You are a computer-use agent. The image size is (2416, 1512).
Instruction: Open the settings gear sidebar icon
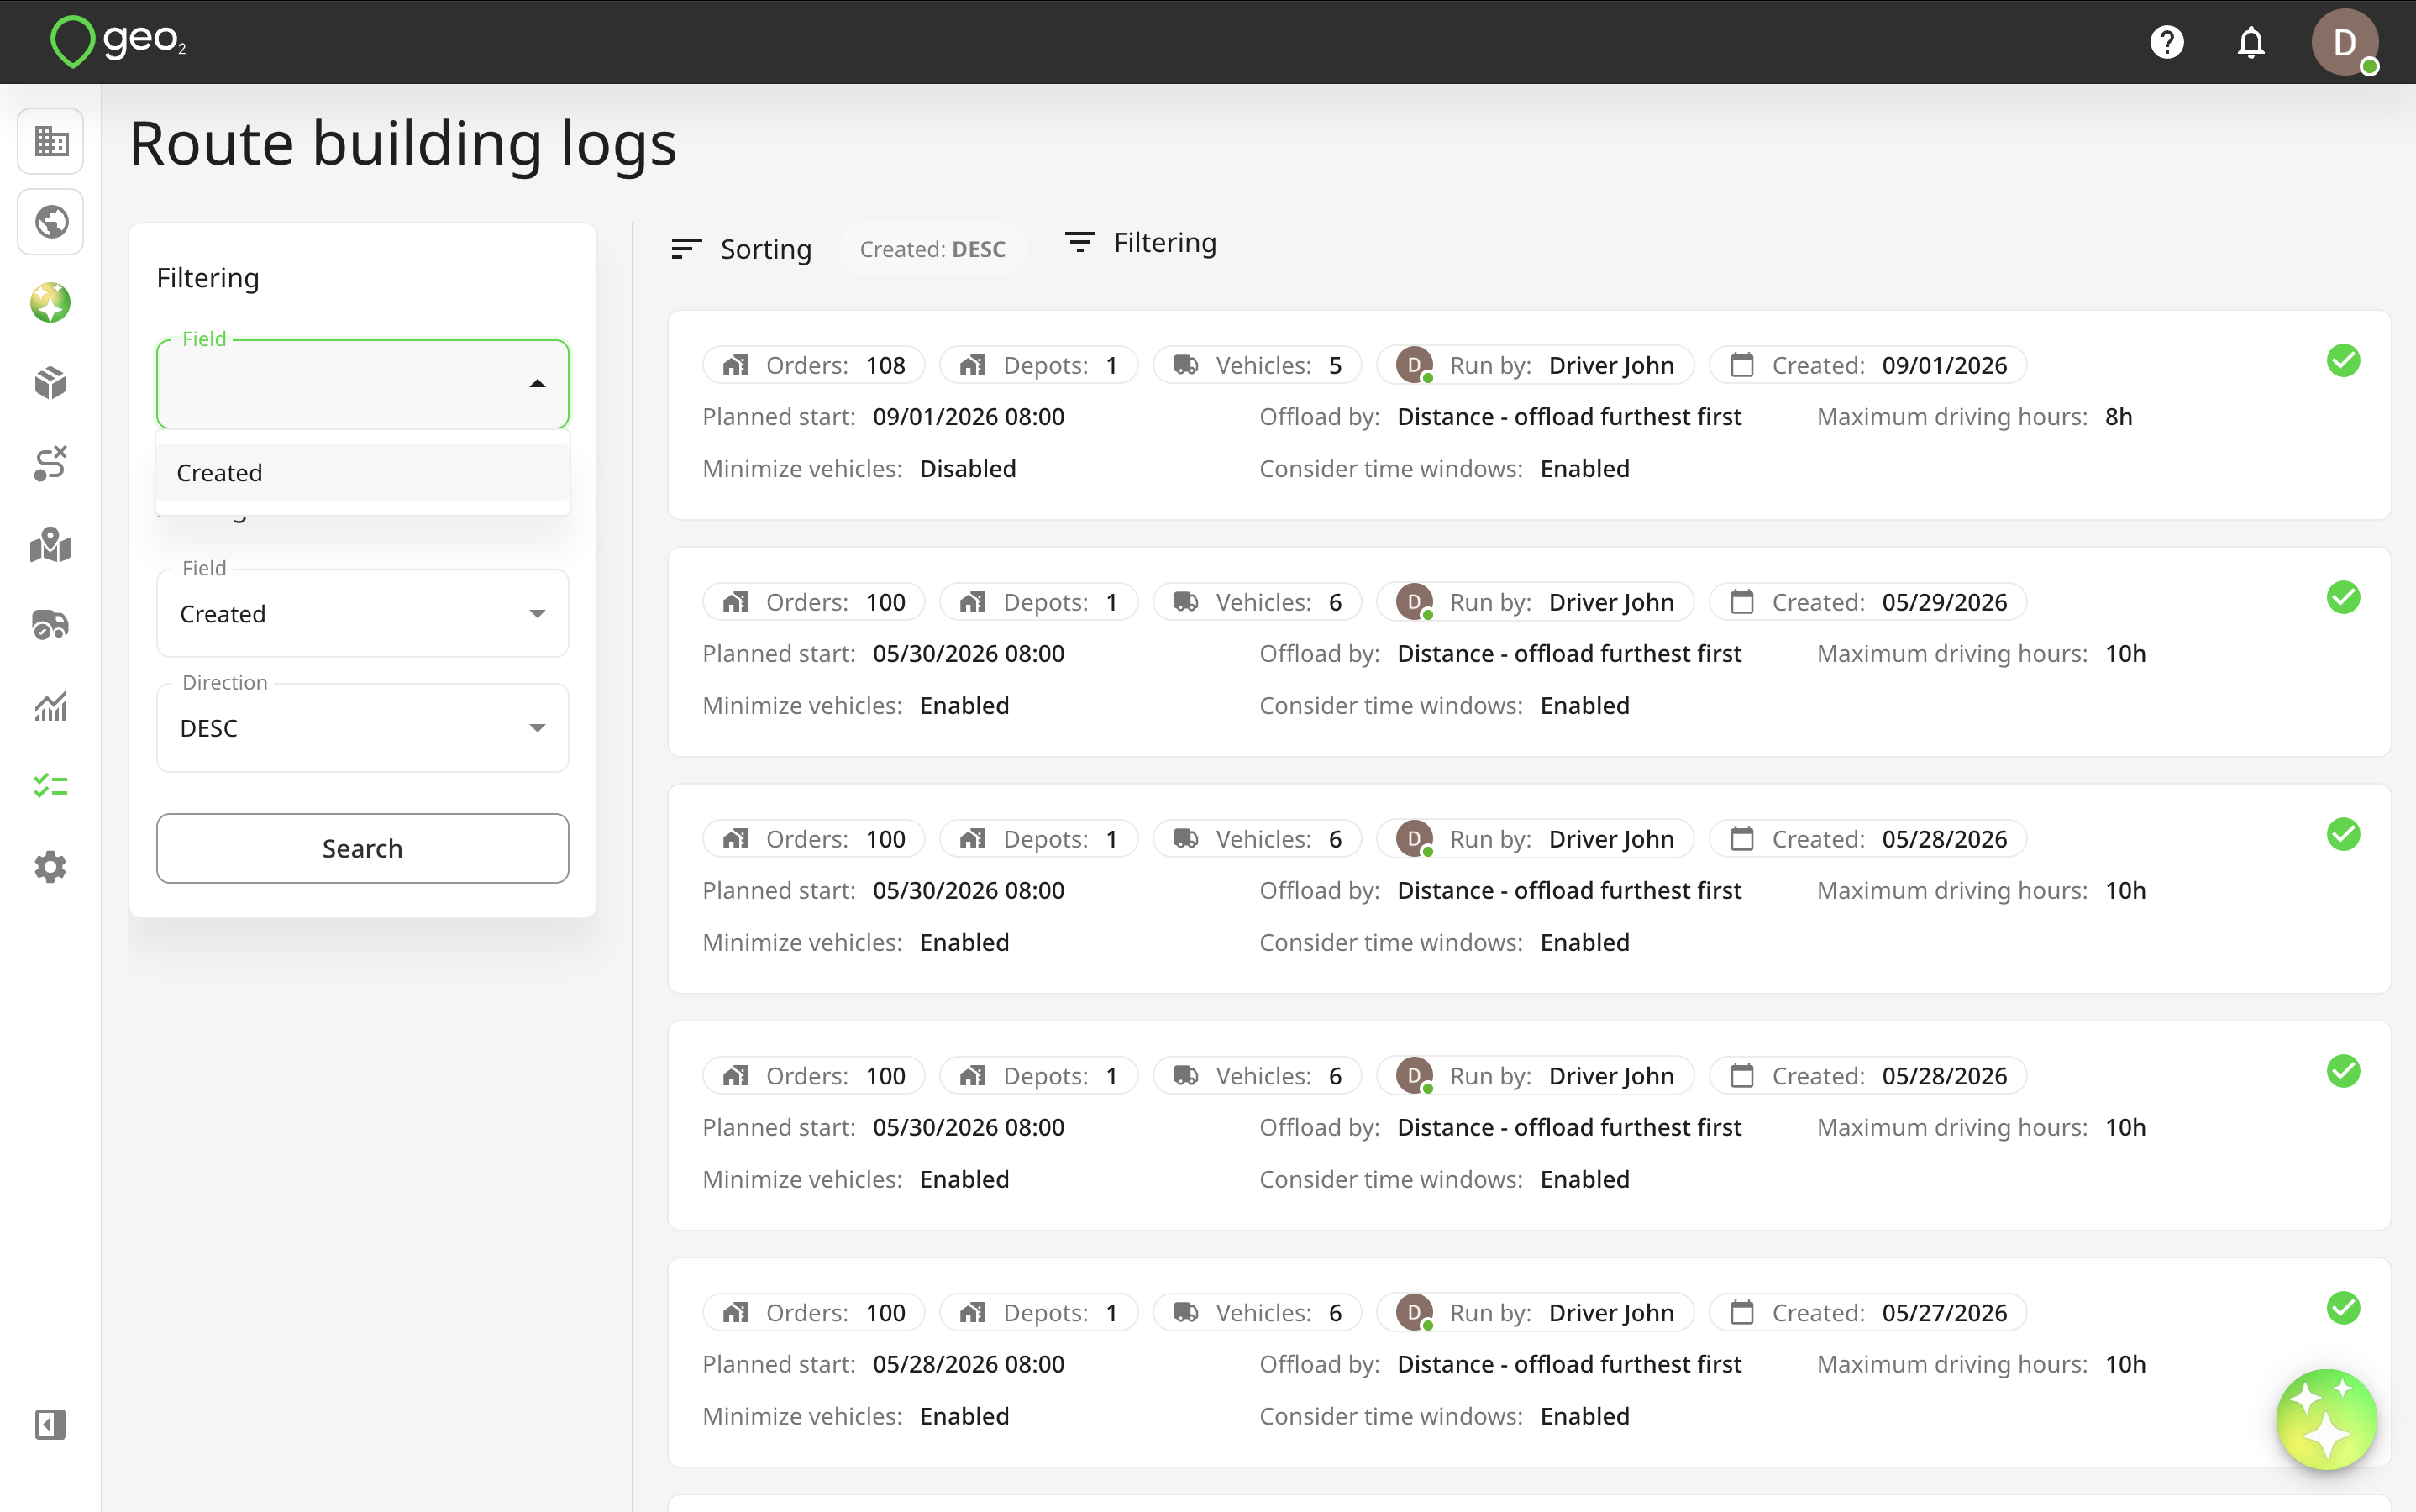51,867
